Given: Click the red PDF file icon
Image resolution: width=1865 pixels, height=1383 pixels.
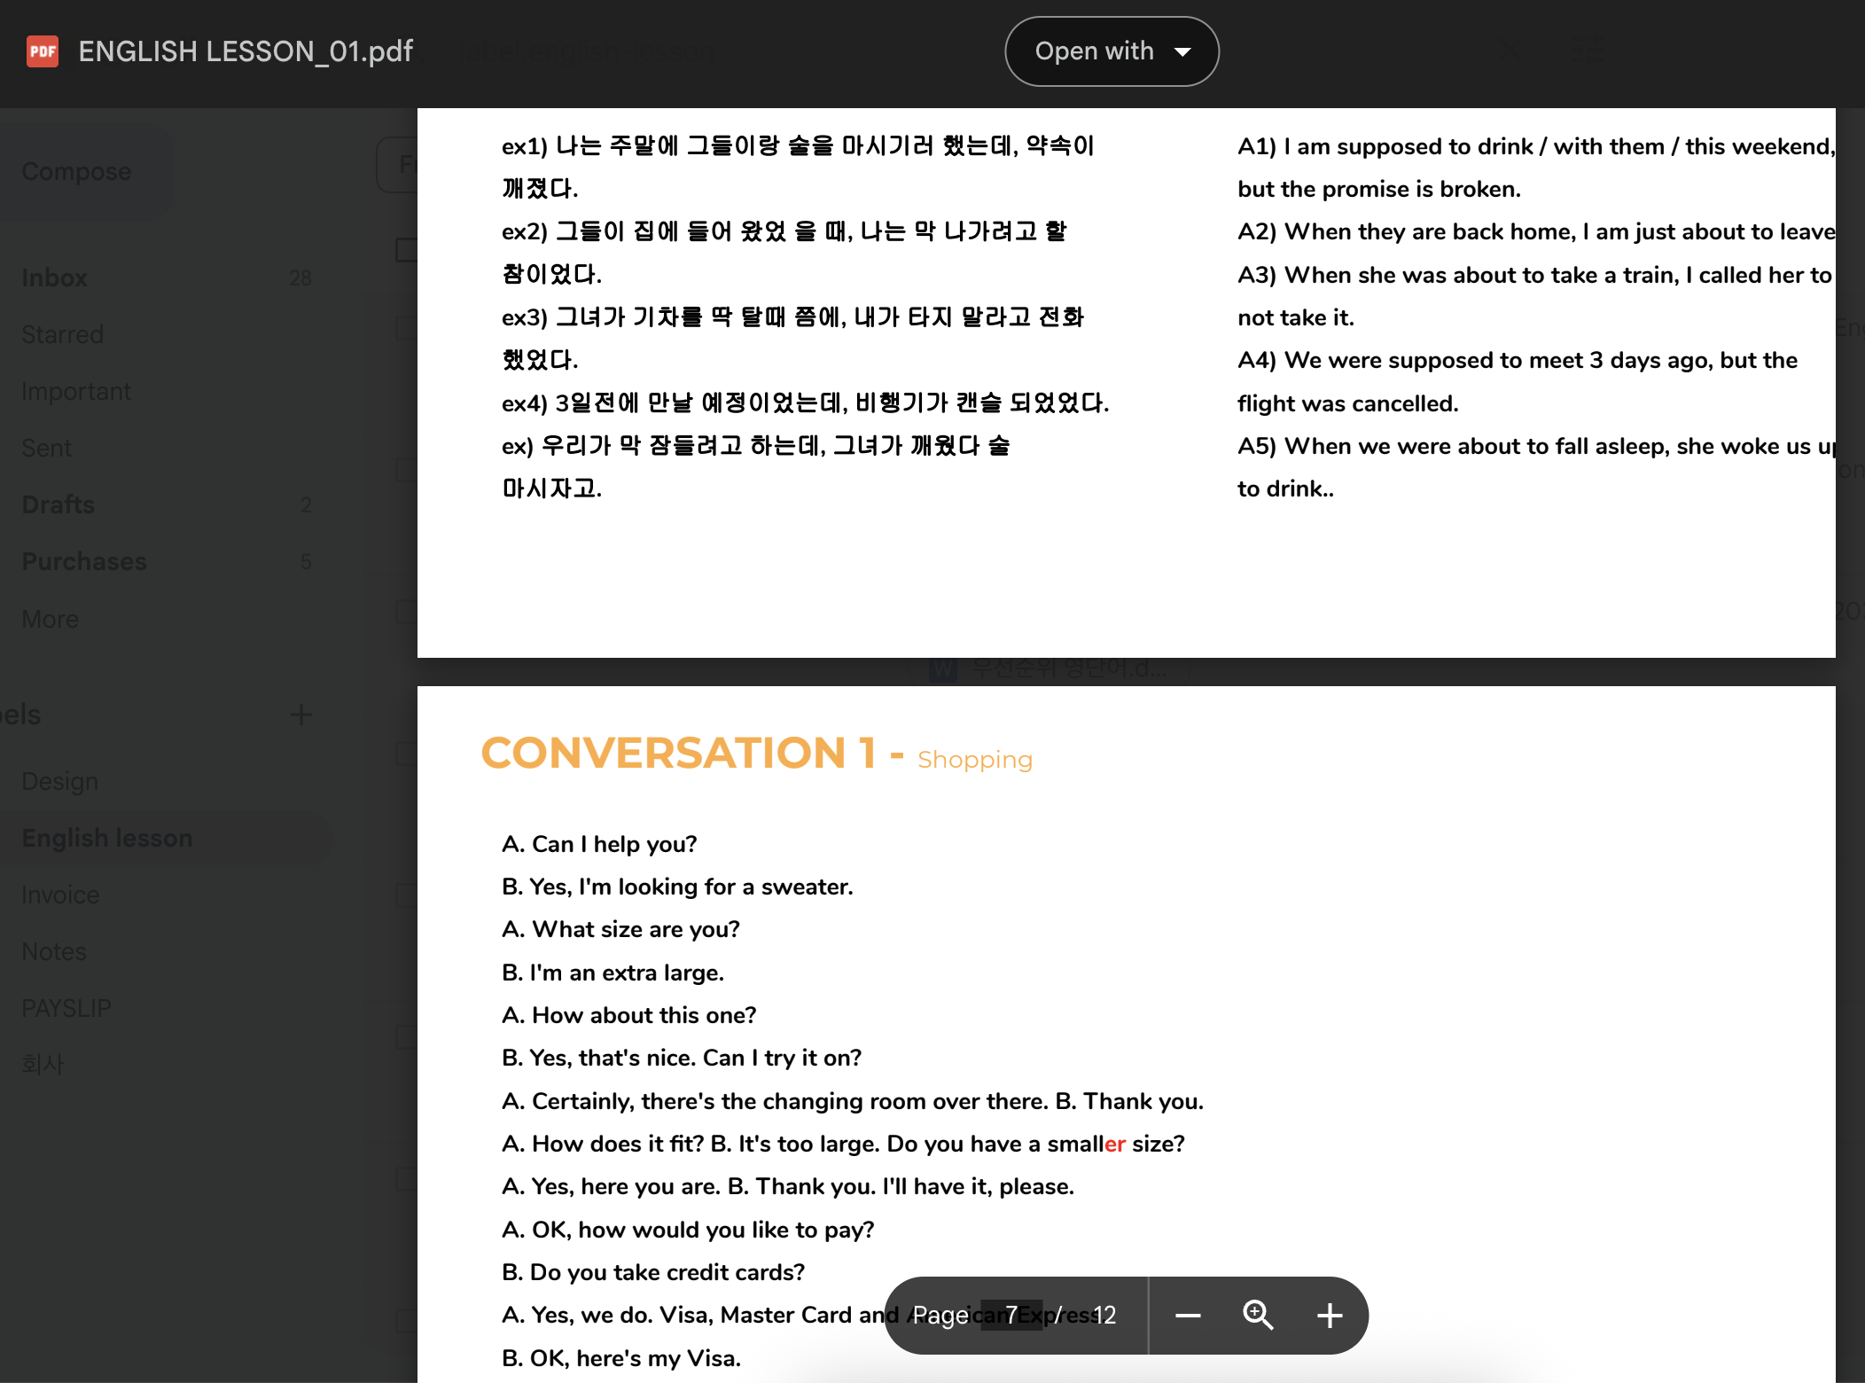Looking at the screenshot, I should (x=42, y=51).
